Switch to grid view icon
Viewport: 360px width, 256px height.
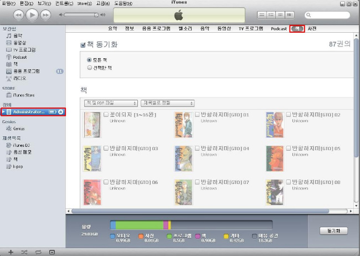(280, 15)
